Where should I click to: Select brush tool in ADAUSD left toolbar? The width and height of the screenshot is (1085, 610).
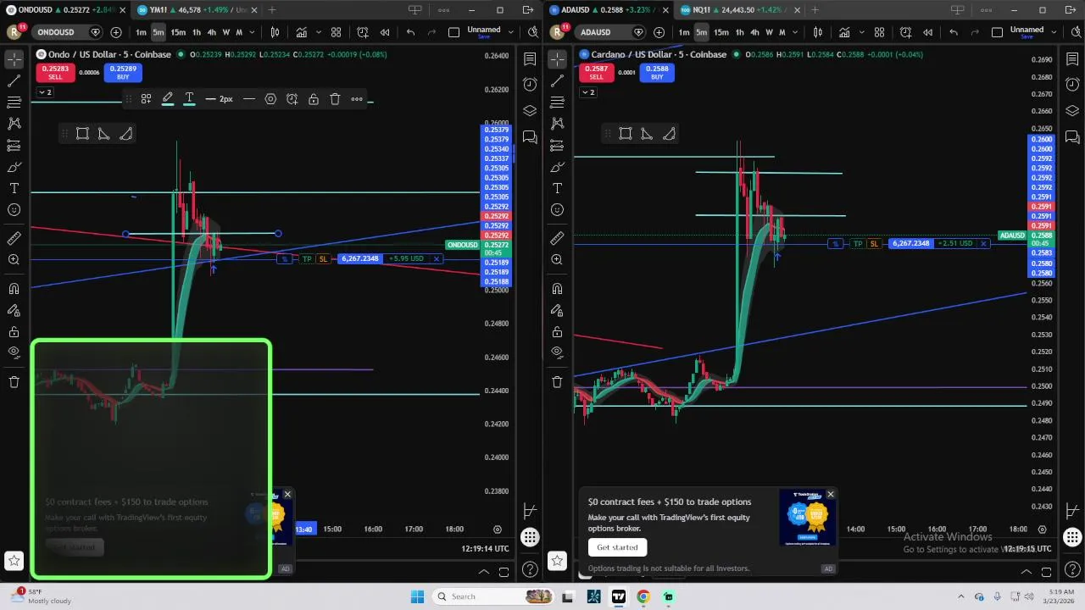pos(557,167)
